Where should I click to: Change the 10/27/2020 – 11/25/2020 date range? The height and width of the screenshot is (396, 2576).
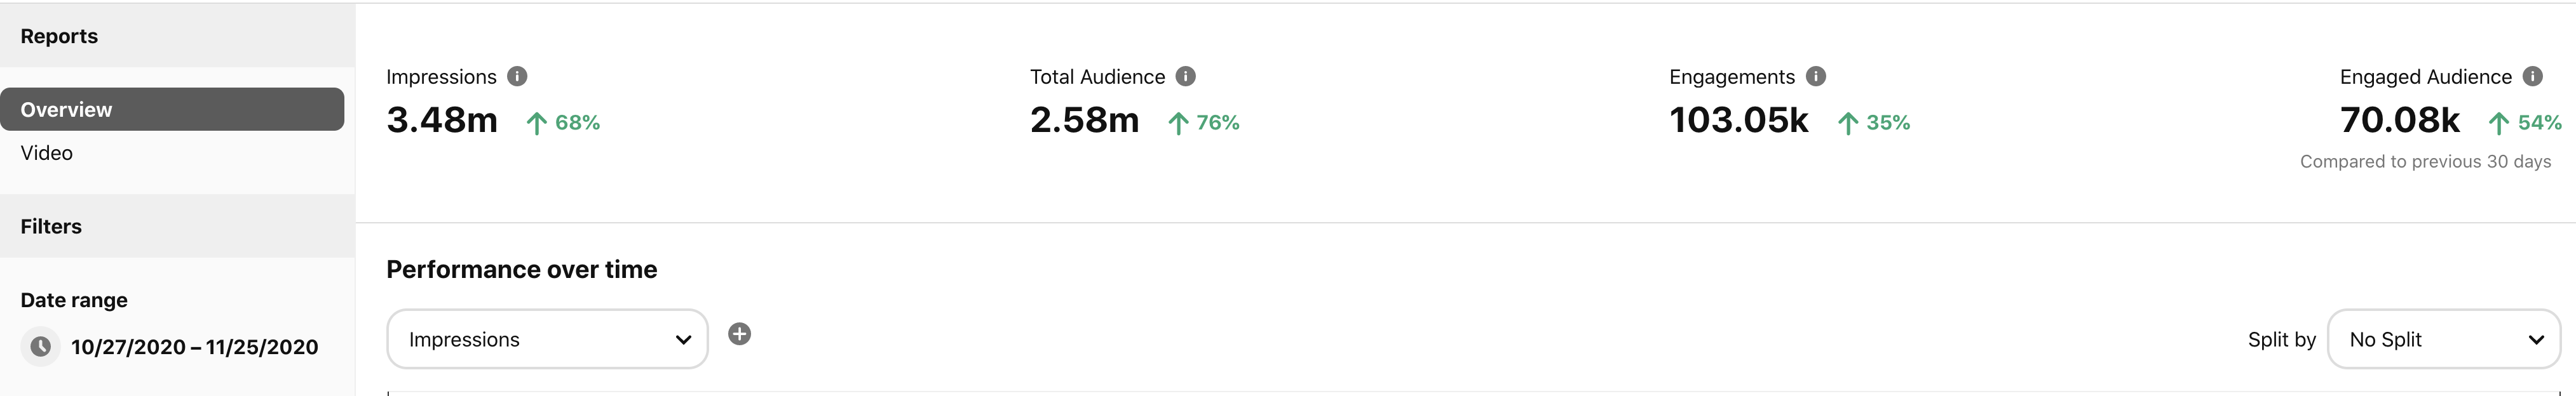click(x=194, y=347)
